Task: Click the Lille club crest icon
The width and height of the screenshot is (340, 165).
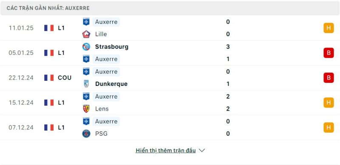Action: point(86,34)
